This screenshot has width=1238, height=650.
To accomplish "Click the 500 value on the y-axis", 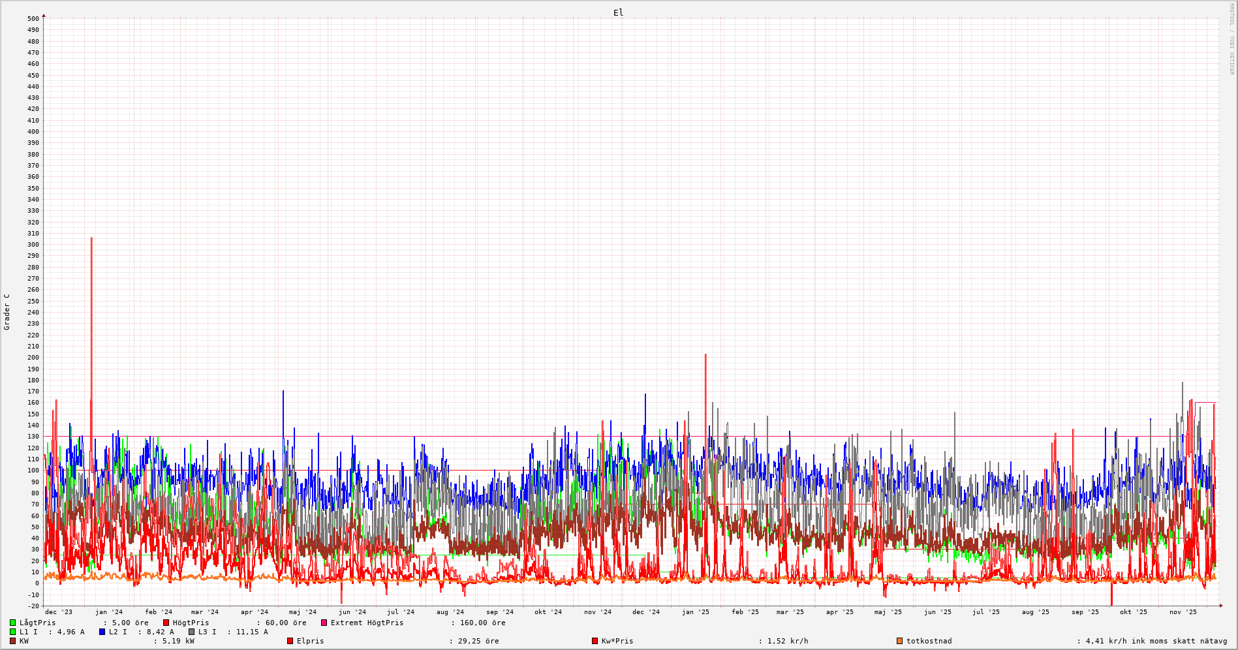I will pyautogui.click(x=33, y=19).
